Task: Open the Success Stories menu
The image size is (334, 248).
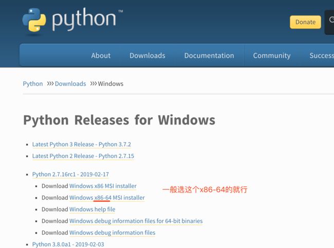Action: point(322,56)
